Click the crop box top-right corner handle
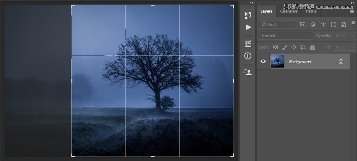The height and width of the screenshot is (161, 357). (x=232, y=6)
